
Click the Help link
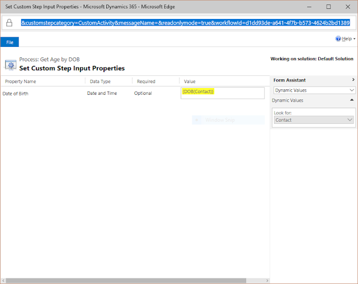tap(347, 38)
